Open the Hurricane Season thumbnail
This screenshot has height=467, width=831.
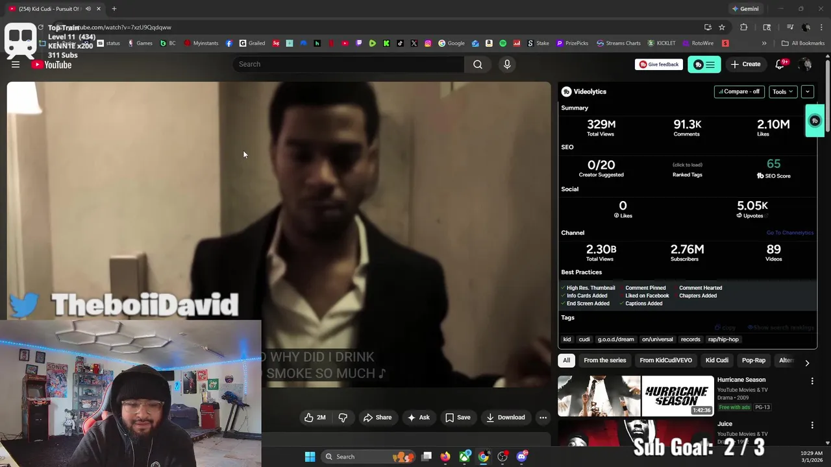pyautogui.click(x=636, y=396)
